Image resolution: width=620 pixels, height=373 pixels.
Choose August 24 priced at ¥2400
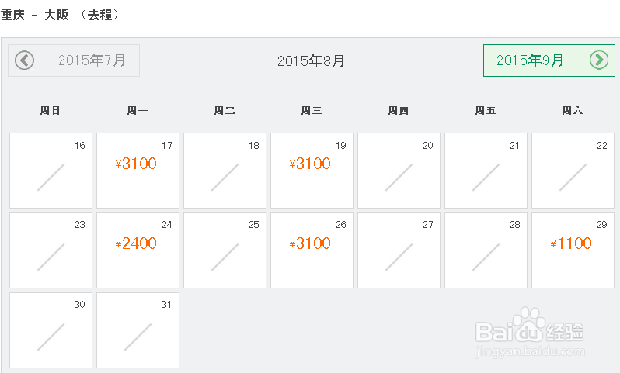138,250
